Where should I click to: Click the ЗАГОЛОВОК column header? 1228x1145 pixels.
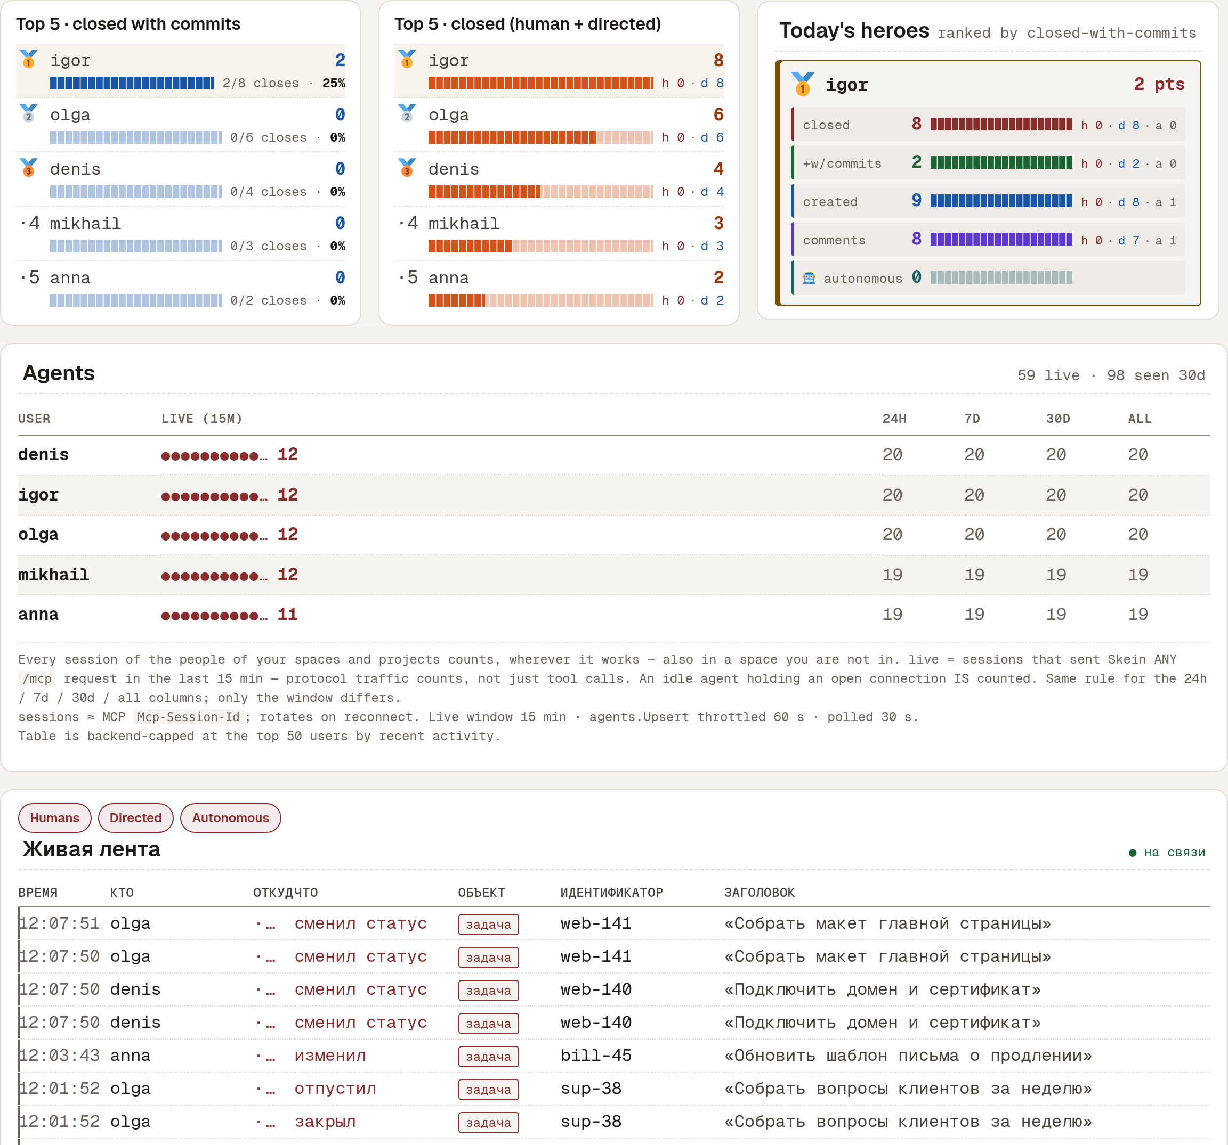point(759,893)
